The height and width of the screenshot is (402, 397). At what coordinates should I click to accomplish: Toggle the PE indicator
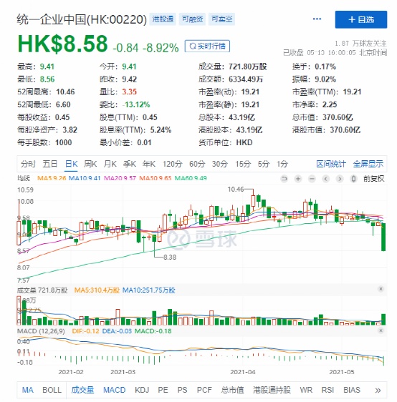[x=163, y=390]
